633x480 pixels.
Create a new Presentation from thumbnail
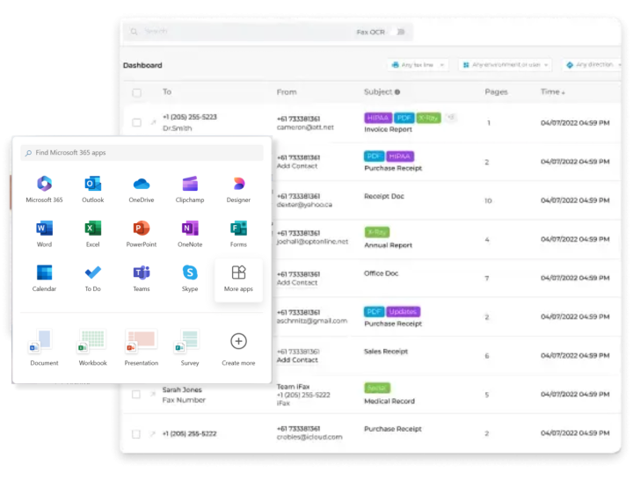coord(141,345)
